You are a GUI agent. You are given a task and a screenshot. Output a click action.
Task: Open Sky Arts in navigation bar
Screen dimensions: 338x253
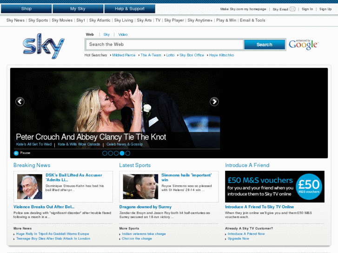coord(144,20)
